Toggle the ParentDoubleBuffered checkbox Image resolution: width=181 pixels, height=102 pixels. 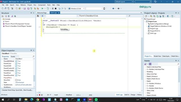coord(16,71)
